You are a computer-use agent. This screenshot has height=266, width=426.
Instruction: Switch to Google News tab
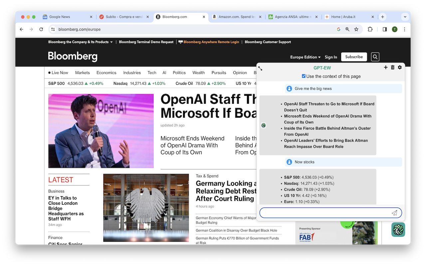click(68, 17)
